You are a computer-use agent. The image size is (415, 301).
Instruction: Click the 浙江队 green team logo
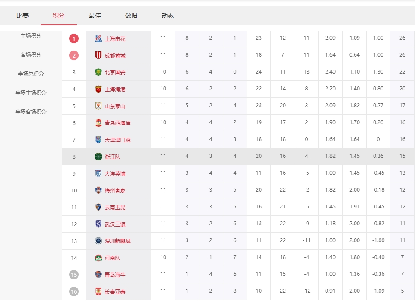[98, 157]
